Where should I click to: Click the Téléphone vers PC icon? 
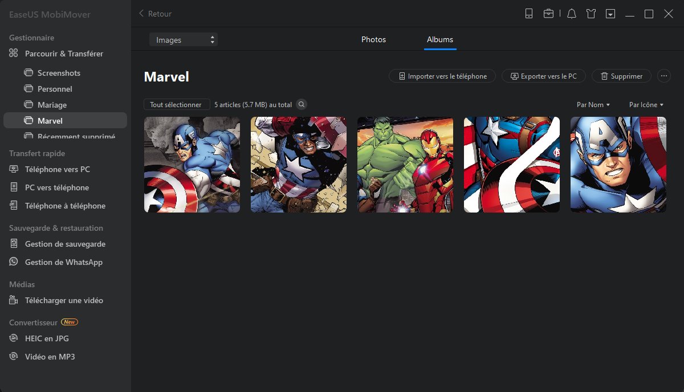tap(14, 169)
